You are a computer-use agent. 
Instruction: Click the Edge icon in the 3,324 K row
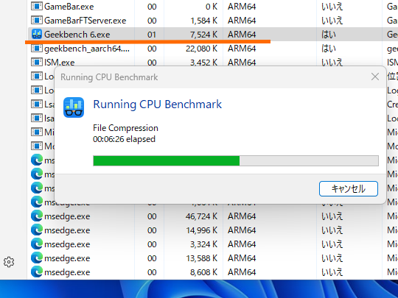(x=37, y=244)
